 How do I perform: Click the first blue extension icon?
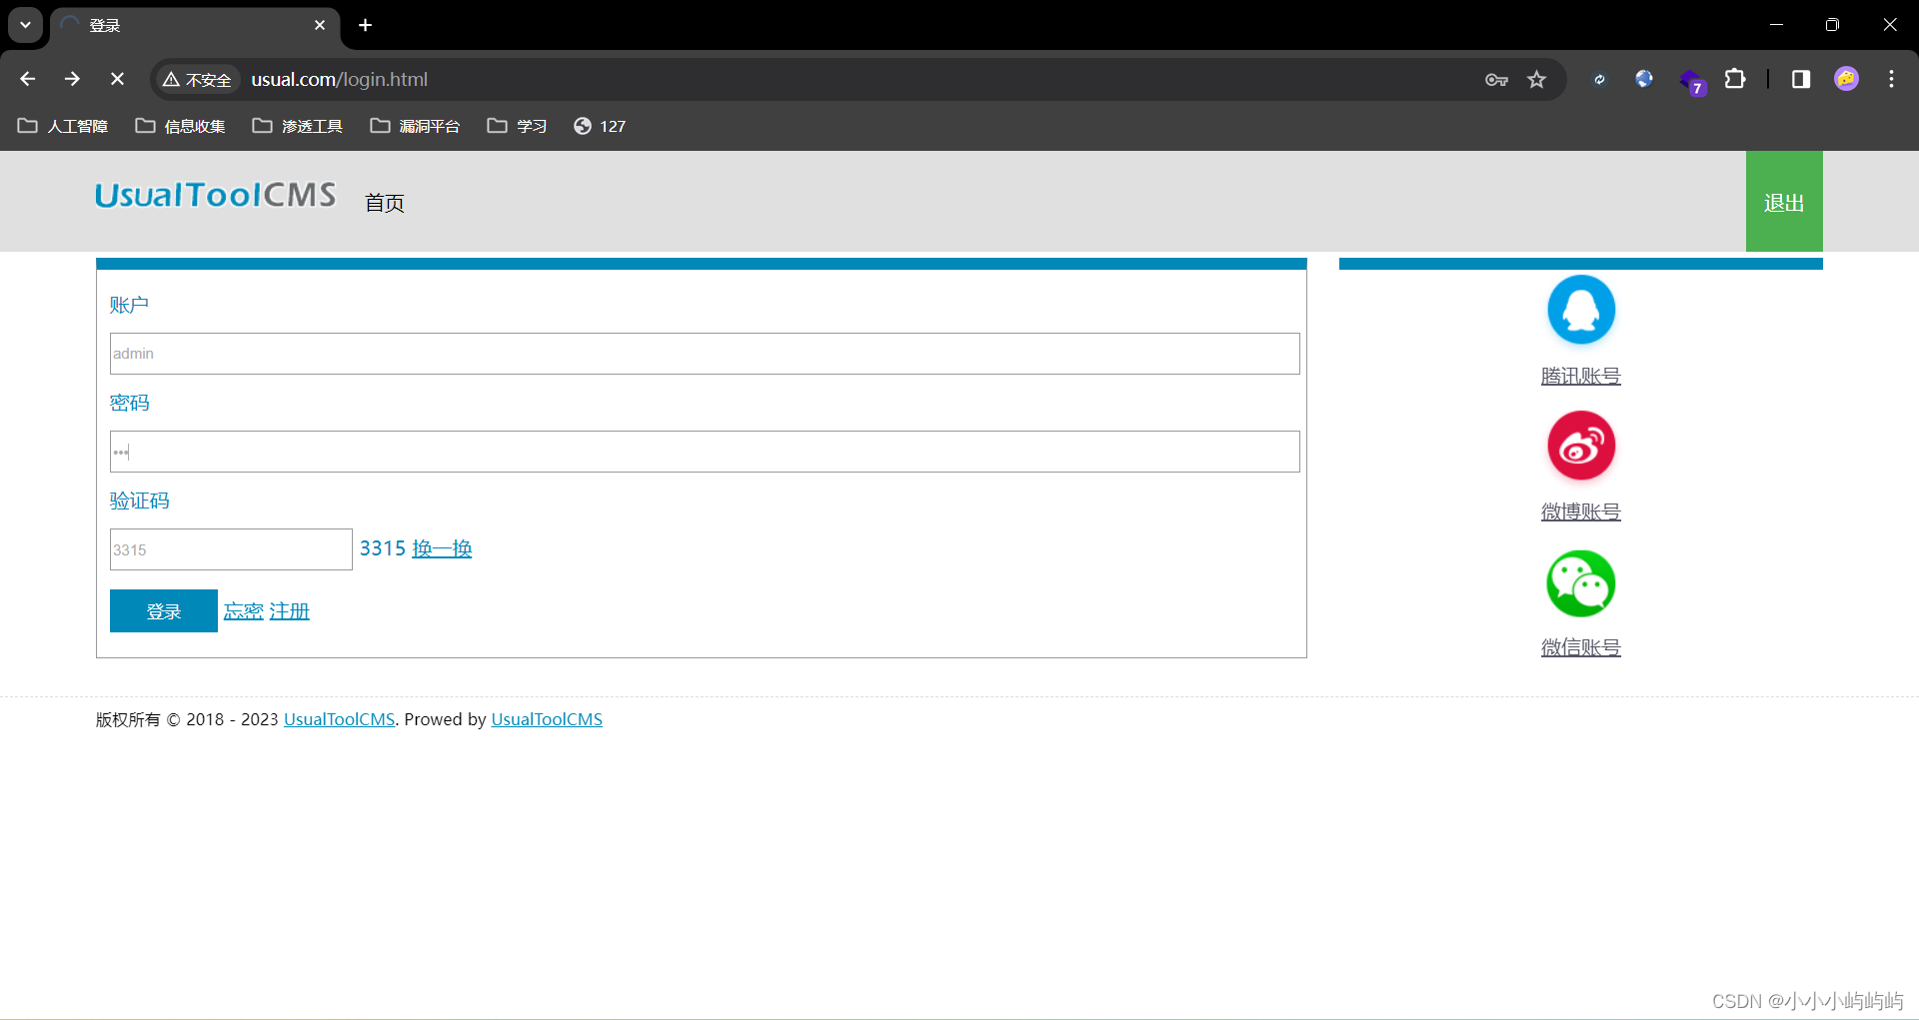click(1599, 79)
